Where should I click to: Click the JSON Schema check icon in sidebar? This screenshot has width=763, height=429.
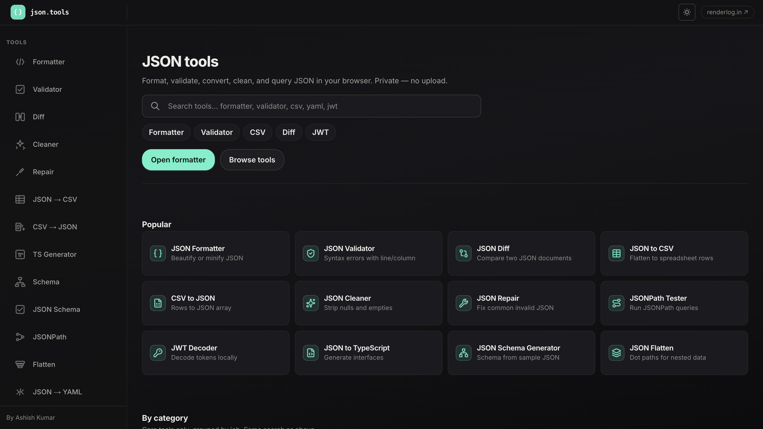coord(20,309)
